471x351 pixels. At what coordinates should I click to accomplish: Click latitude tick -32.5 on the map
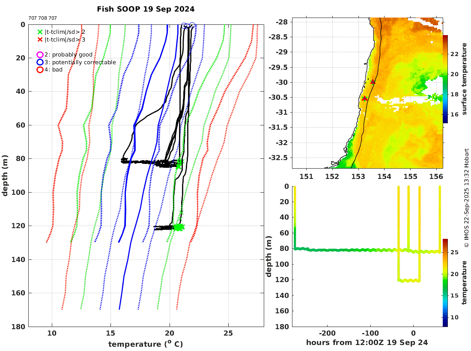(278, 158)
